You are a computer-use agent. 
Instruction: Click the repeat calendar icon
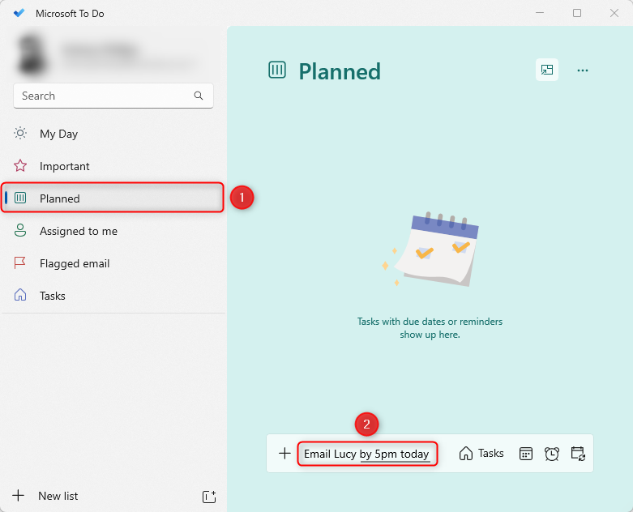click(578, 454)
